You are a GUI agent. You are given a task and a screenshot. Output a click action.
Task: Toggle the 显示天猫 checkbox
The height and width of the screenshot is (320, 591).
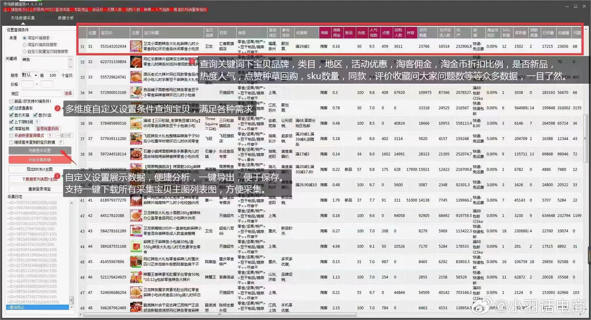(11, 115)
